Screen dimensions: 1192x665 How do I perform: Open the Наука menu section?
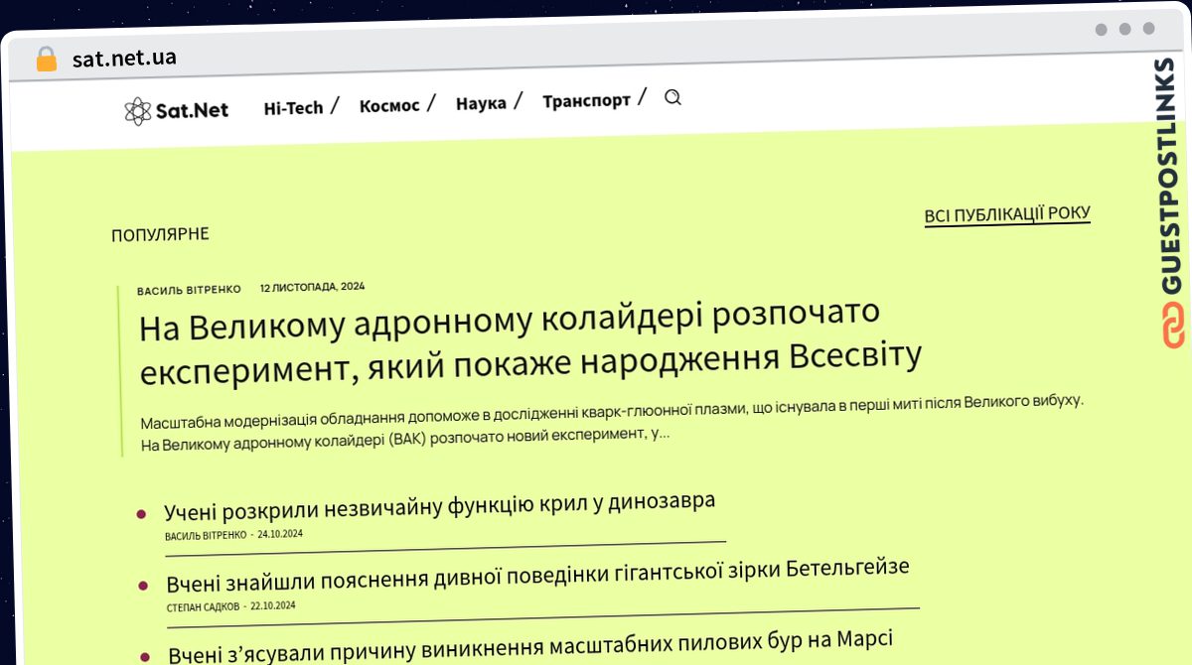(x=481, y=102)
